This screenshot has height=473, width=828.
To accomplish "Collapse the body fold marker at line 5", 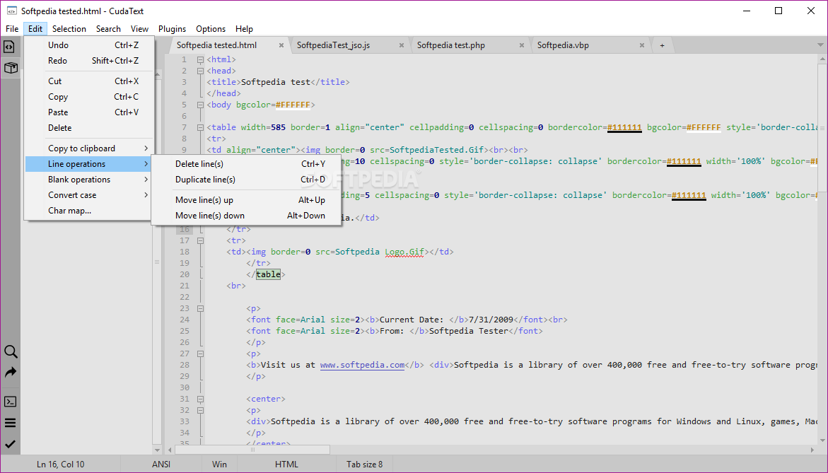I will pos(201,105).
